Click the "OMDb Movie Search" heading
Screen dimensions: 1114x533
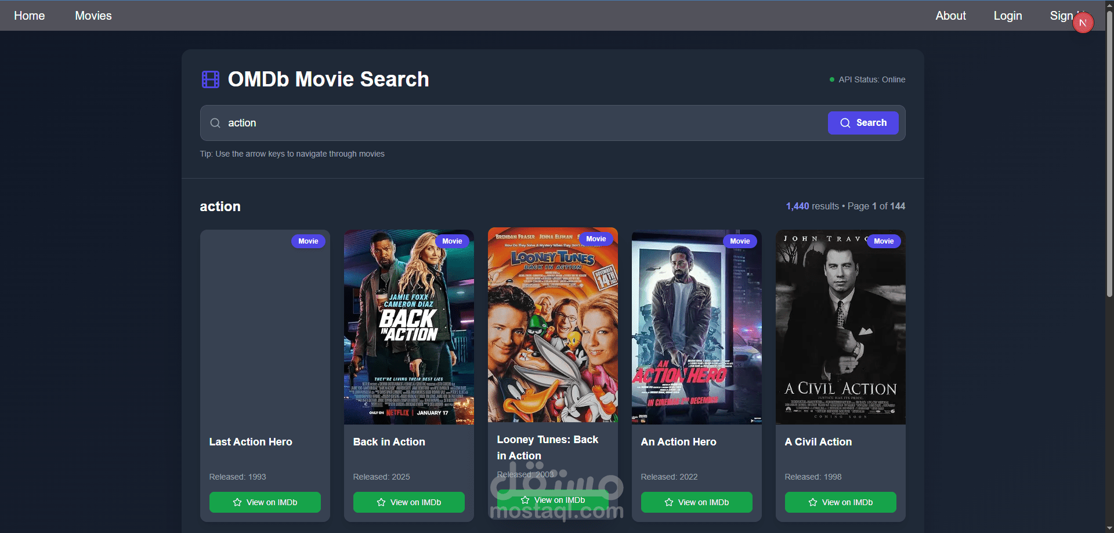[328, 79]
